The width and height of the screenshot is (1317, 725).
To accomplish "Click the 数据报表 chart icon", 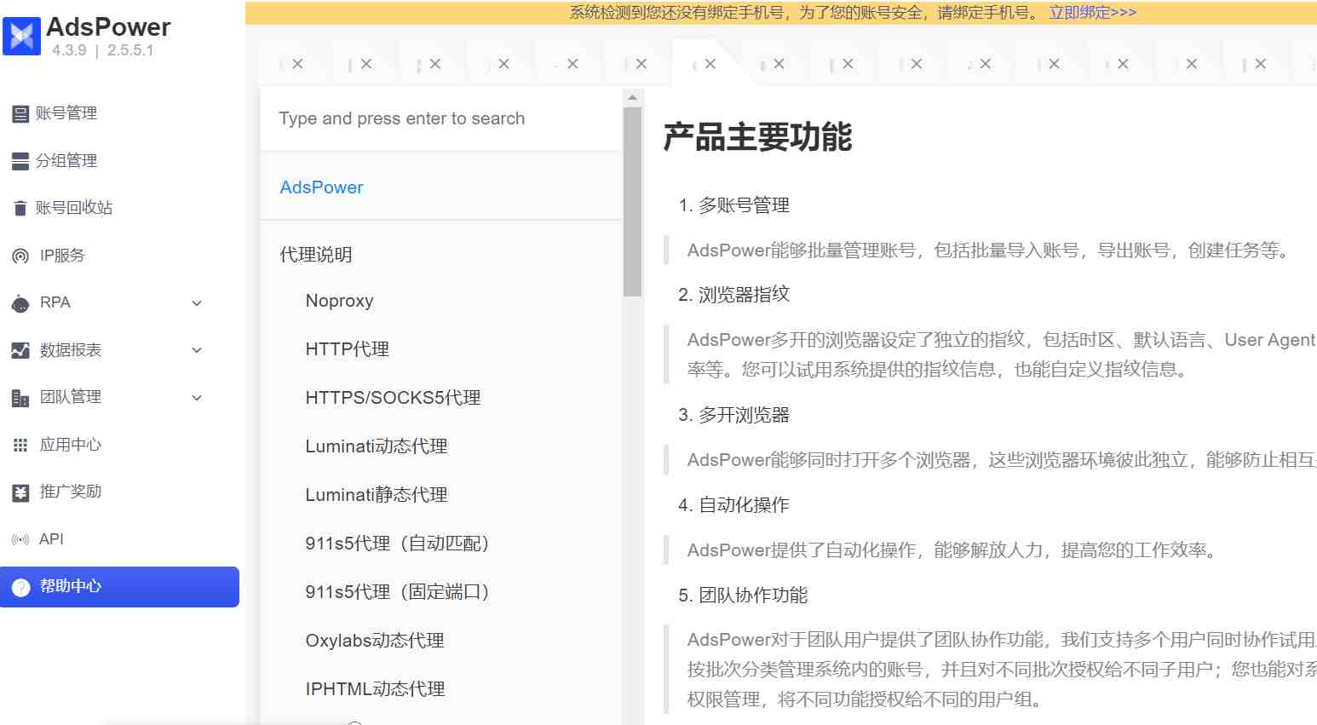I will click(x=20, y=350).
